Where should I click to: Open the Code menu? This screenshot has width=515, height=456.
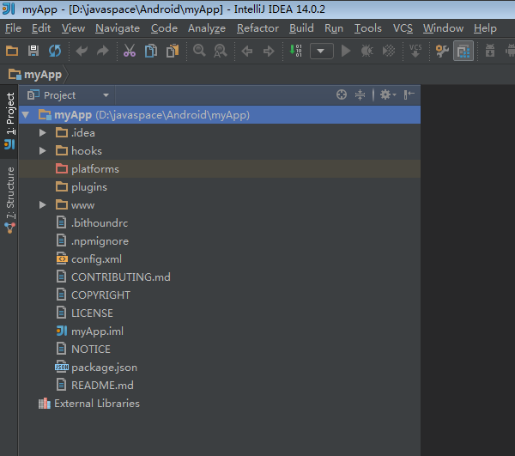click(x=164, y=28)
